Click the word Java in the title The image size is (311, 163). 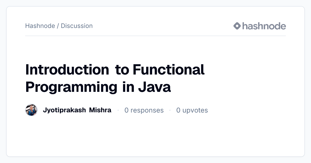click(x=154, y=87)
